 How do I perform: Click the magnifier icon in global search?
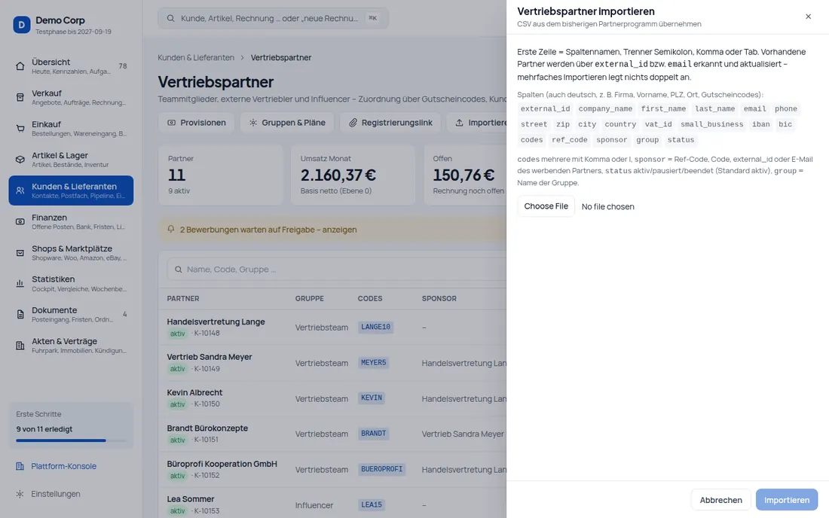coord(171,19)
